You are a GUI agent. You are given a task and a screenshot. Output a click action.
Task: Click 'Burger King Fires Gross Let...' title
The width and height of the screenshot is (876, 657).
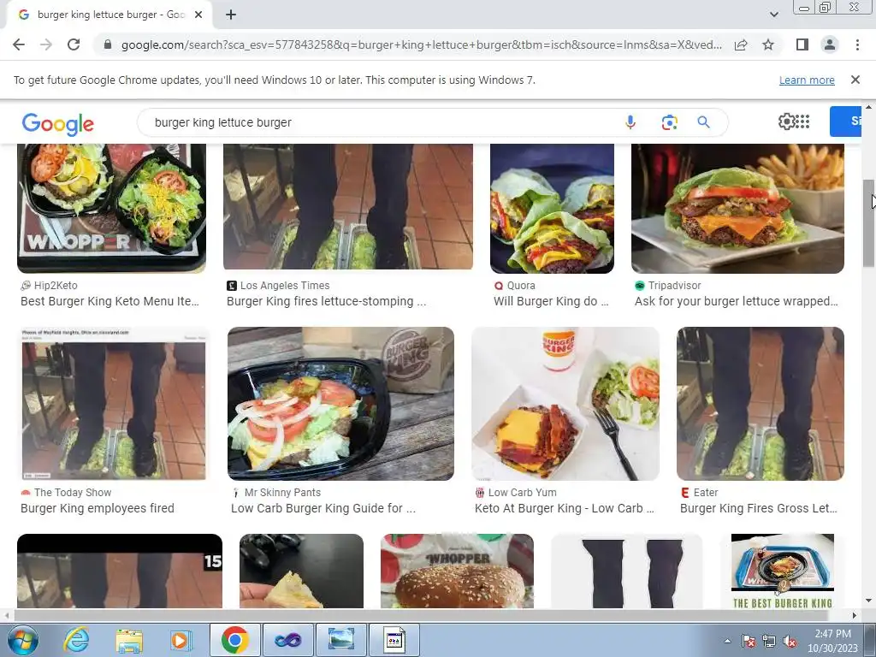click(758, 508)
